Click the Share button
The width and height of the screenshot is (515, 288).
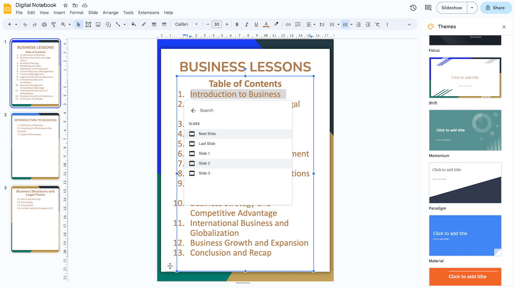[496, 8]
